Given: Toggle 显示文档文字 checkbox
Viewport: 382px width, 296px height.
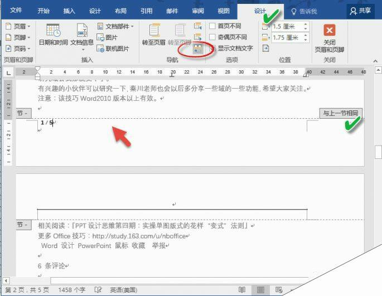Looking at the screenshot, I should click(212, 48).
